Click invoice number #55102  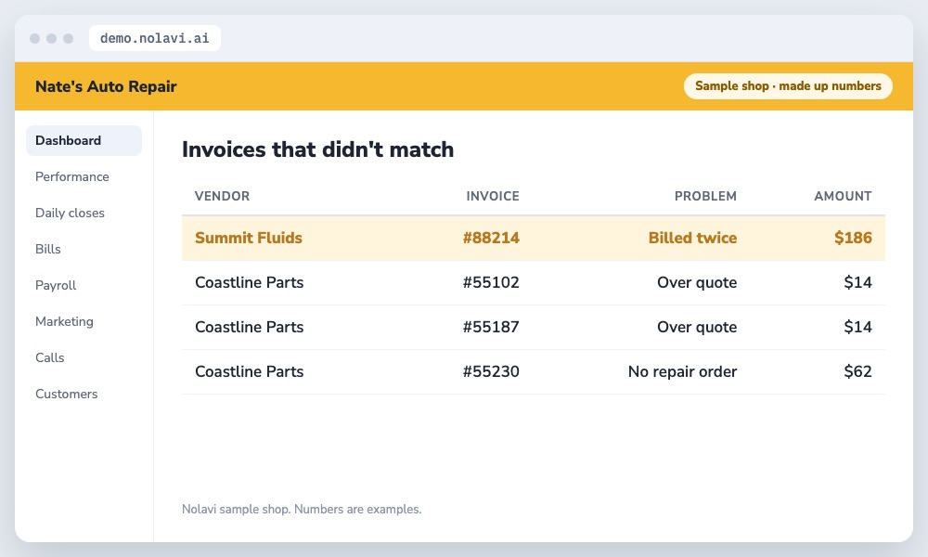[x=491, y=282]
